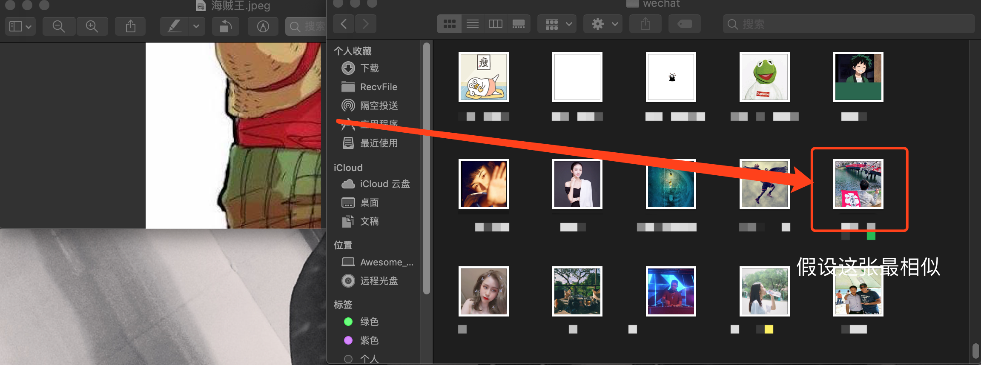
Task: Open 最近使用 in the Finder sidebar
Action: pos(379,143)
